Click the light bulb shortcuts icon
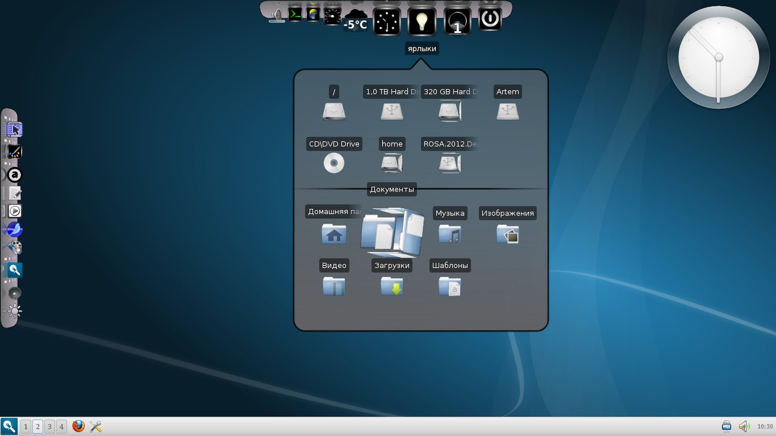This screenshot has width=776, height=436. pos(422,22)
